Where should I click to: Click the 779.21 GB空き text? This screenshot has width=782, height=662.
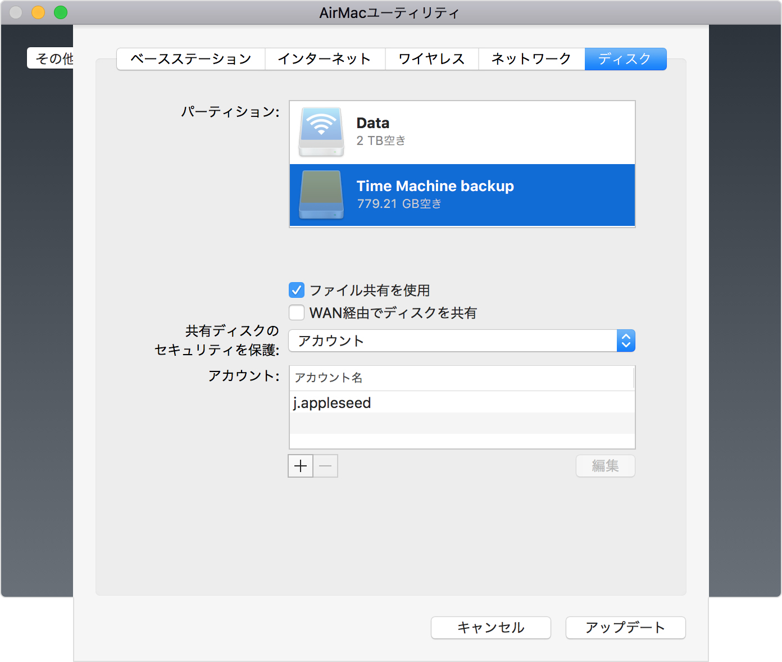[x=399, y=203]
